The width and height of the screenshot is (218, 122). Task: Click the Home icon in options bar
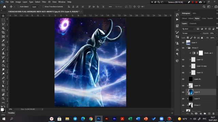coord(4,7)
